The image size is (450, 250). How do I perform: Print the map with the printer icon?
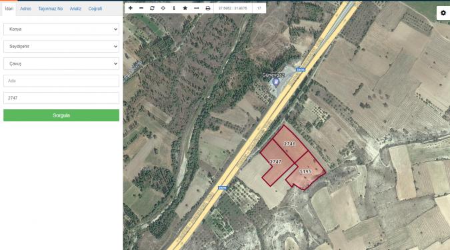208,8
